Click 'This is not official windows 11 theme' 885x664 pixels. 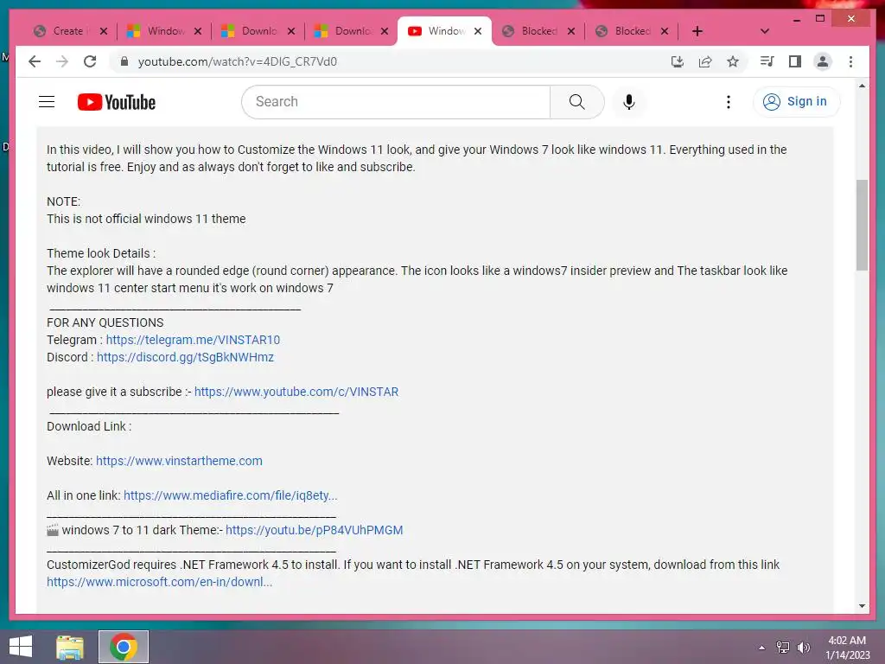146,219
